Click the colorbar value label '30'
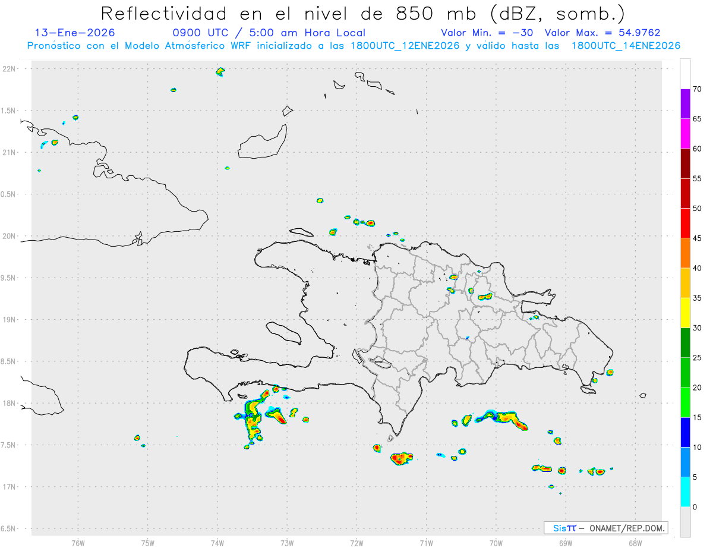 click(x=698, y=328)
